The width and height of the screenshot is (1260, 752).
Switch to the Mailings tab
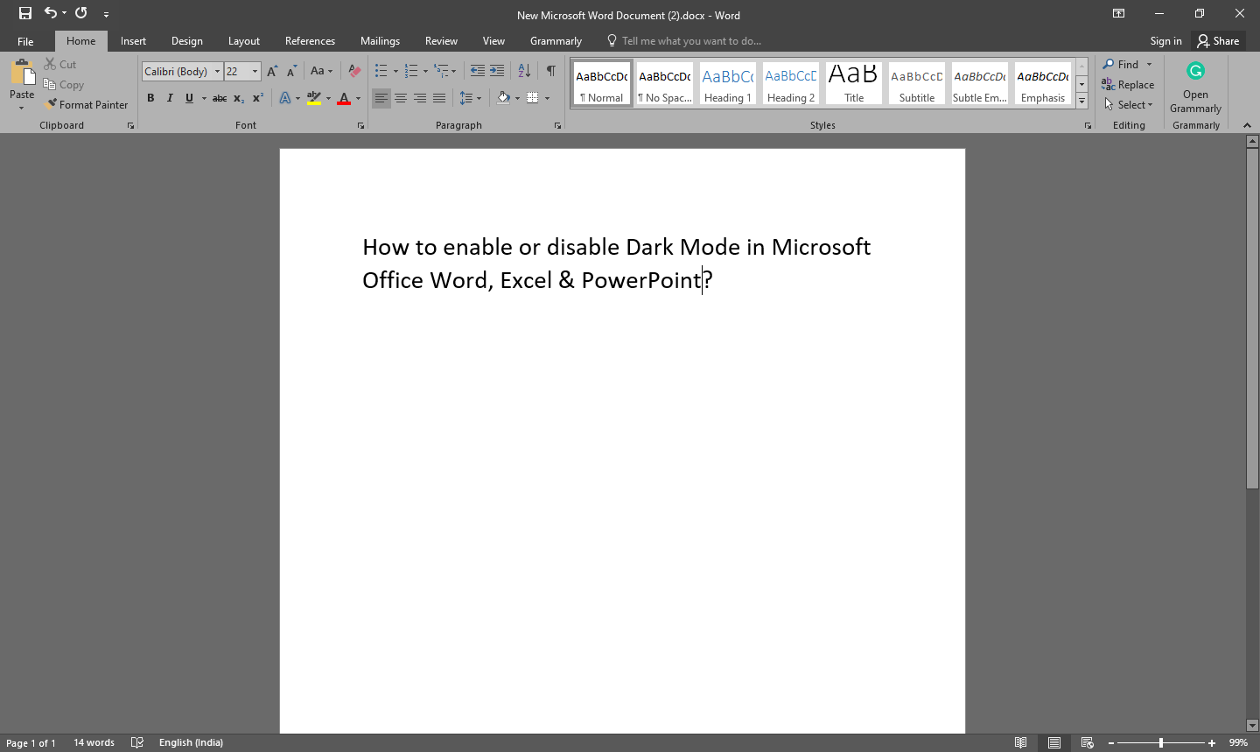(380, 41)
